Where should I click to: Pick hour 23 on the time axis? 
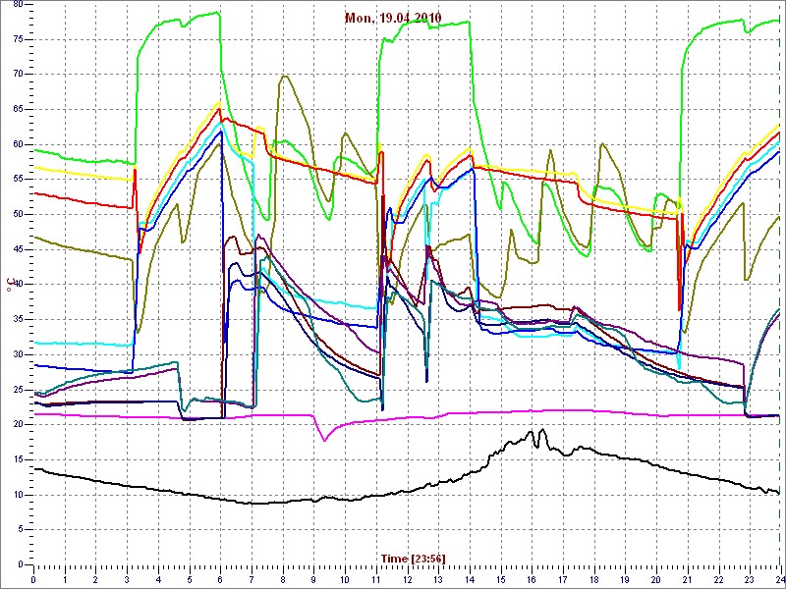click(x=750, y=579)
